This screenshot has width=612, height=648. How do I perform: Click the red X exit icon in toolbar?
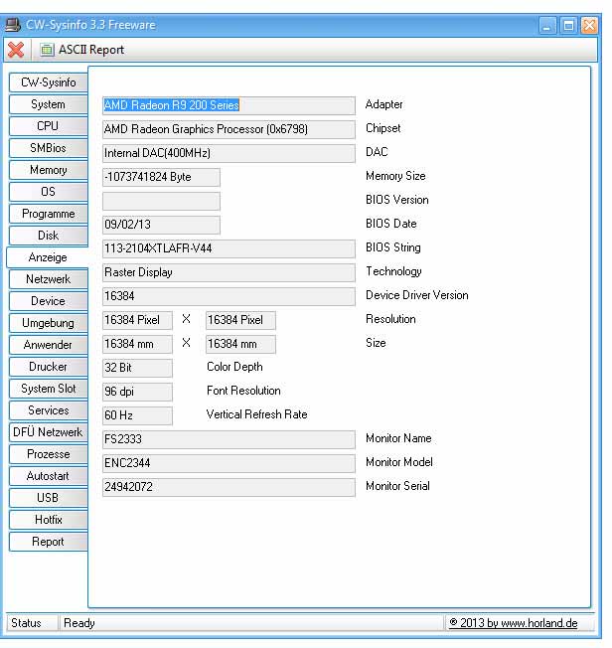point(16,50)
